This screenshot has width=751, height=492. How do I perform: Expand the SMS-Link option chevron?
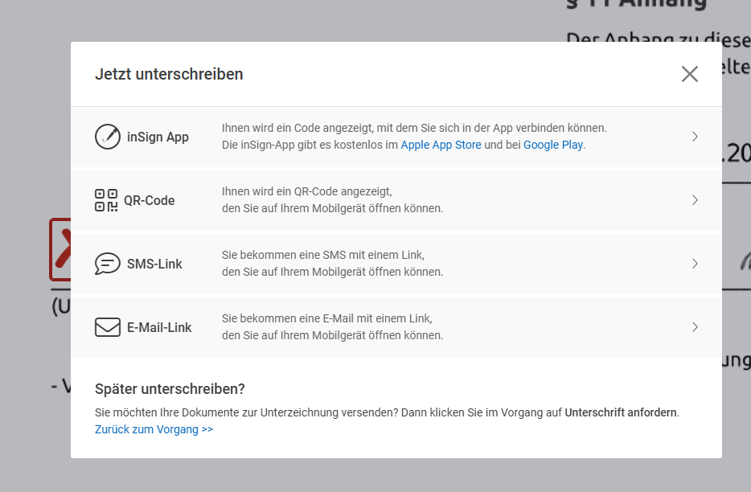coord(695,264)
